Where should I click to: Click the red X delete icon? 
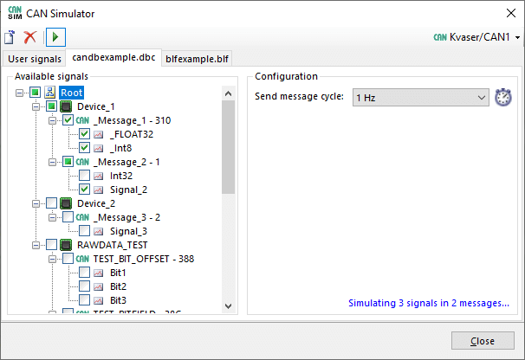point(30,37)
